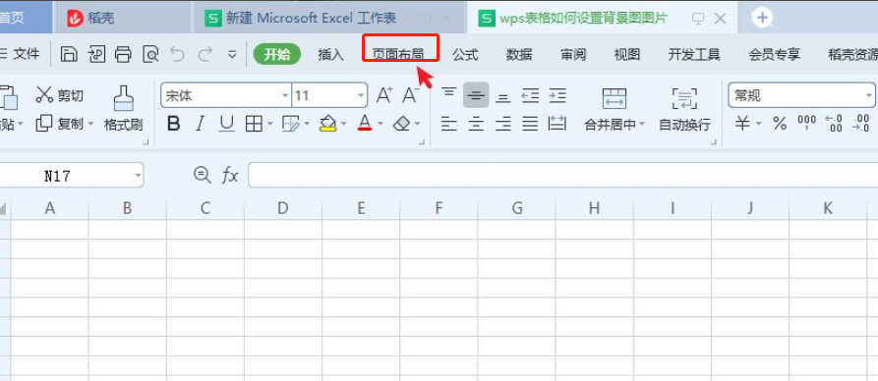Click the eraser clear formatting icon
Screen dimensions: 878x381
(402, 124)
